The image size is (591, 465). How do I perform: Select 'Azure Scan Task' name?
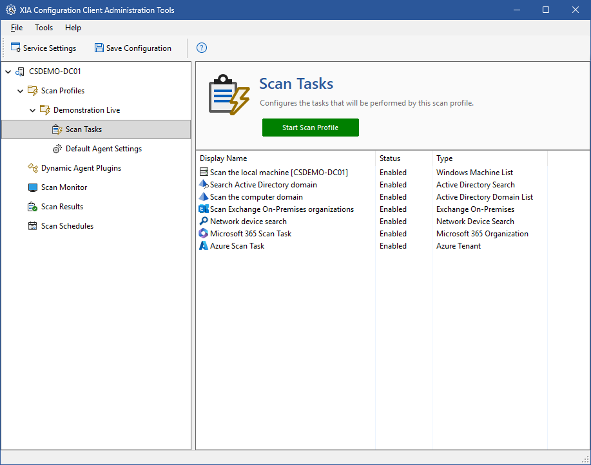(x=237, y=246)
